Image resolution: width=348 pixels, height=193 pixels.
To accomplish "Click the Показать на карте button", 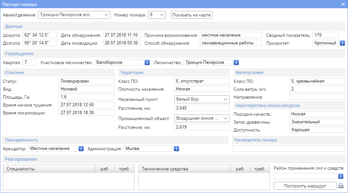I will click(x=191, y=15).
